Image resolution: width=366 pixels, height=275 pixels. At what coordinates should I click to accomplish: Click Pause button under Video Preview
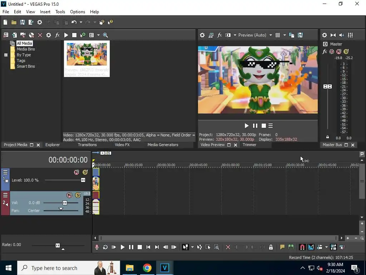pyautogui.click(x=255, y=126)
